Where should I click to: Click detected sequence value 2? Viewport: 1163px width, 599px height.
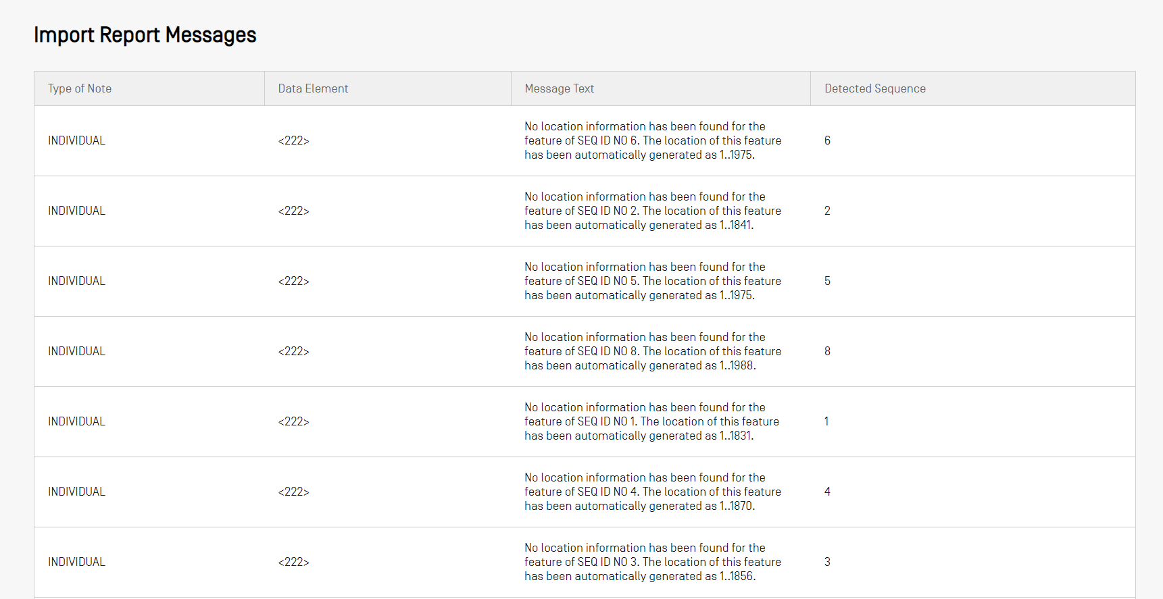point(827,211)
